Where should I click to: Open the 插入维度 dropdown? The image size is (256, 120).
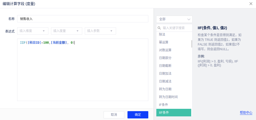(33, 31)
